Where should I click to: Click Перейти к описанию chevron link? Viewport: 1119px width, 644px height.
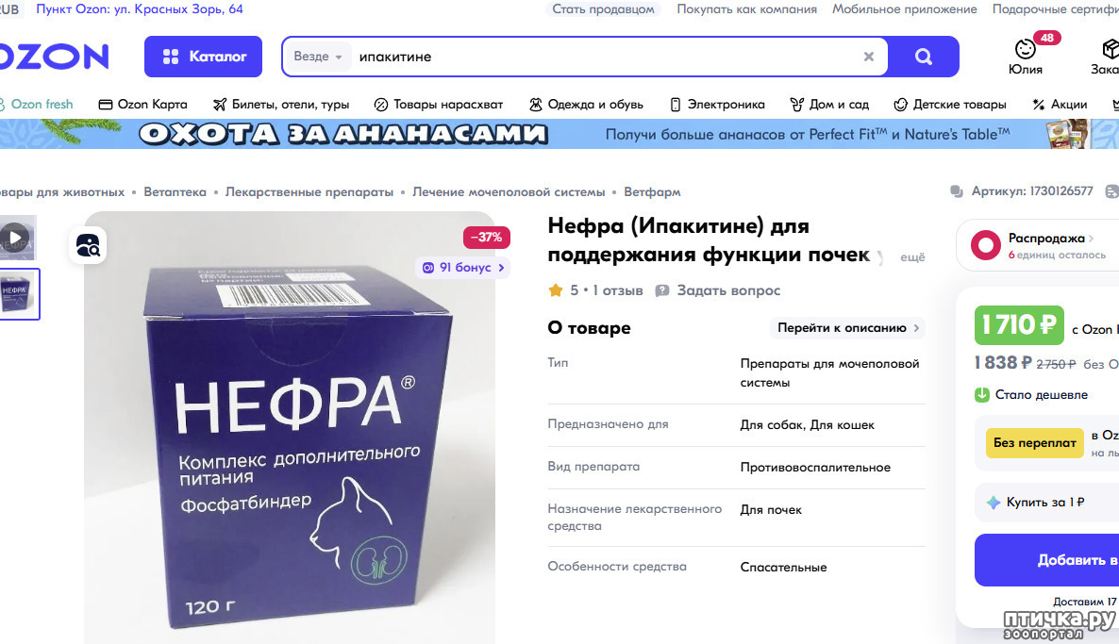[847, 328]
